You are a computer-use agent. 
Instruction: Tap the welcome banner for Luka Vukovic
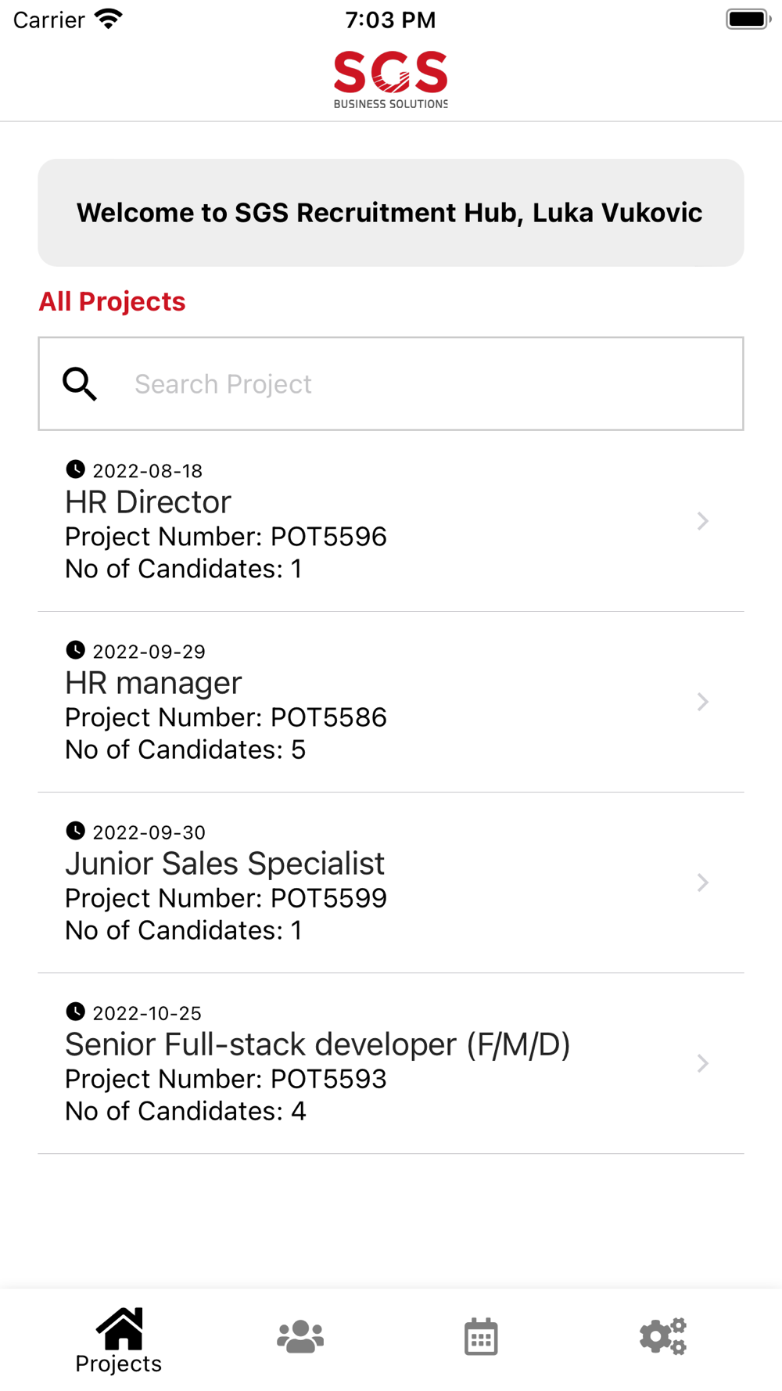391,213
